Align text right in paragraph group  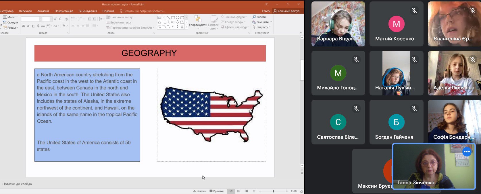tap(82, 26)
